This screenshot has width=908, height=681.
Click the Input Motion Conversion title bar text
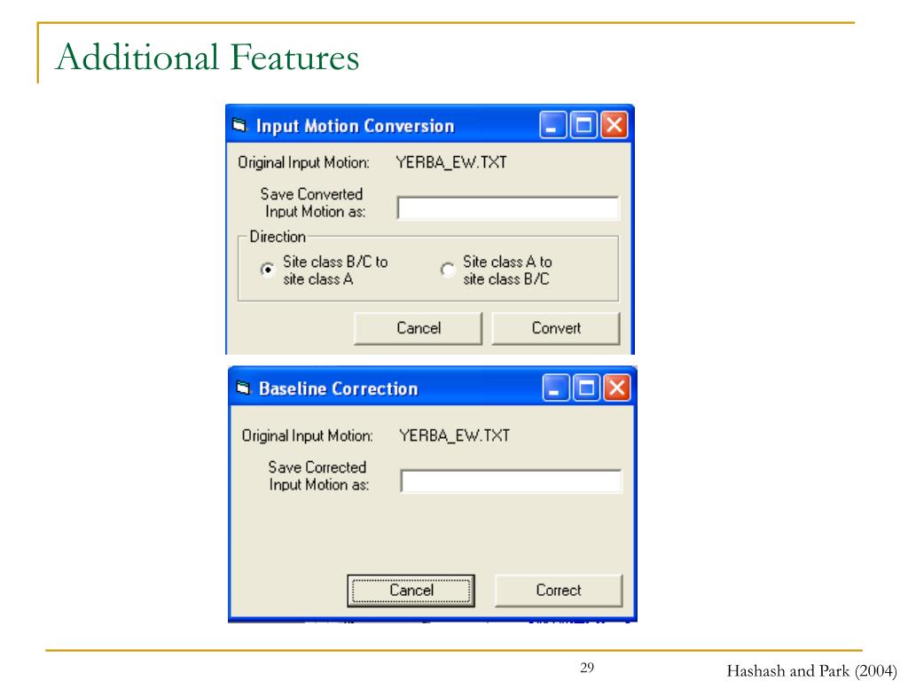(x=355, y=126)
